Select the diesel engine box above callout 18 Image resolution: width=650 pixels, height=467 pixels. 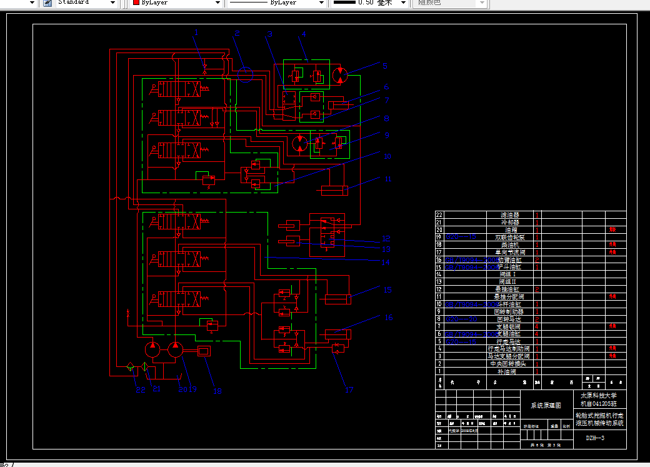pos(204,351)
